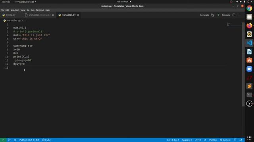
Task: Change the UTF-8 file encoding
Action: click(x=198, y=140)
